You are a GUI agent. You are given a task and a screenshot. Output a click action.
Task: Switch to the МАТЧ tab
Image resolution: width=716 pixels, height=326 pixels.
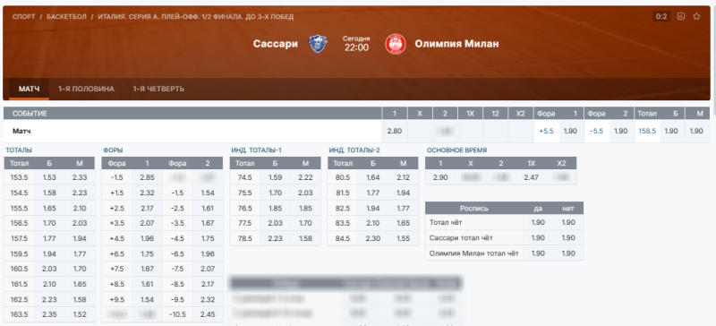coord(30,89)
